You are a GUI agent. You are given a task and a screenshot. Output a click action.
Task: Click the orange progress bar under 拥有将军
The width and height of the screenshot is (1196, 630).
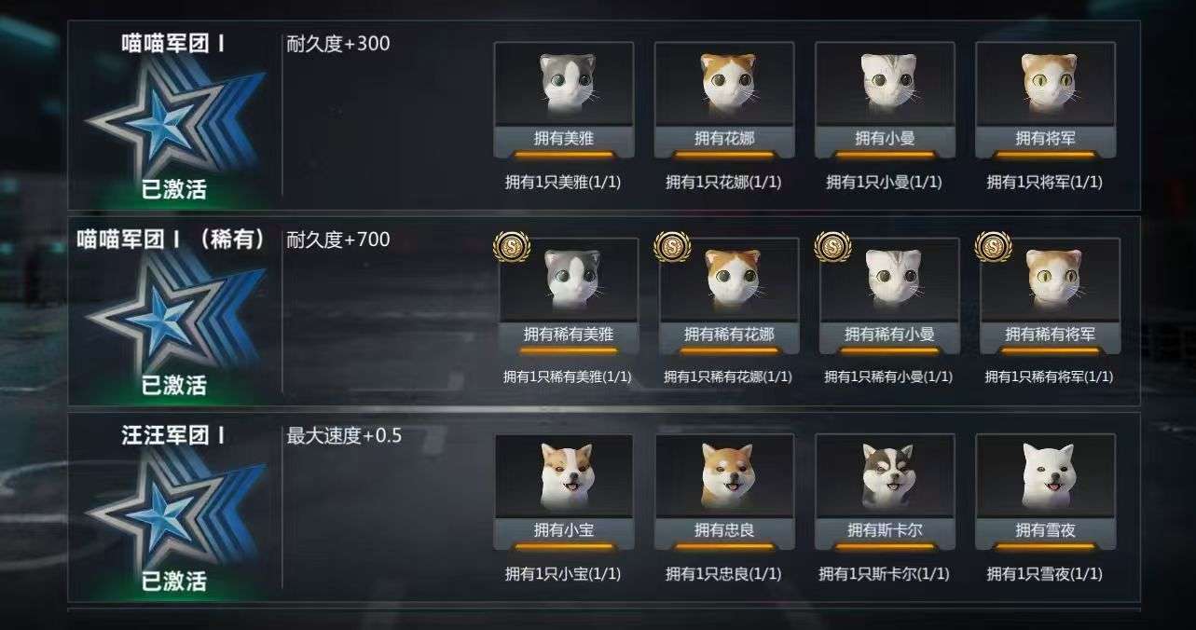tap(1045, 155)
